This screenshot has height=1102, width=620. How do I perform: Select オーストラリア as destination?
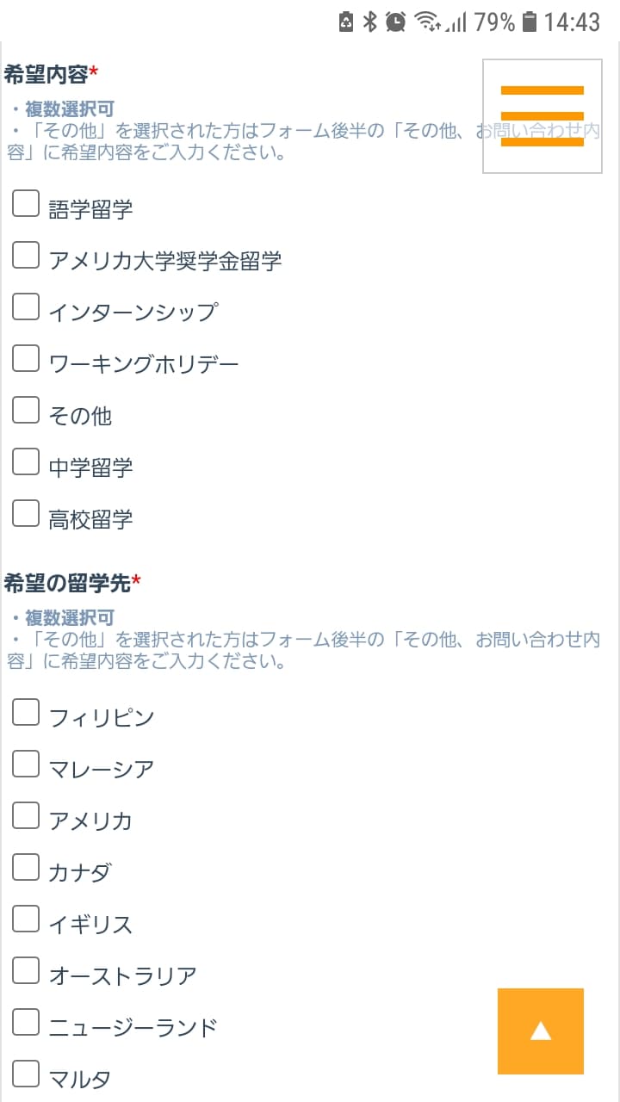click(26, 970)
